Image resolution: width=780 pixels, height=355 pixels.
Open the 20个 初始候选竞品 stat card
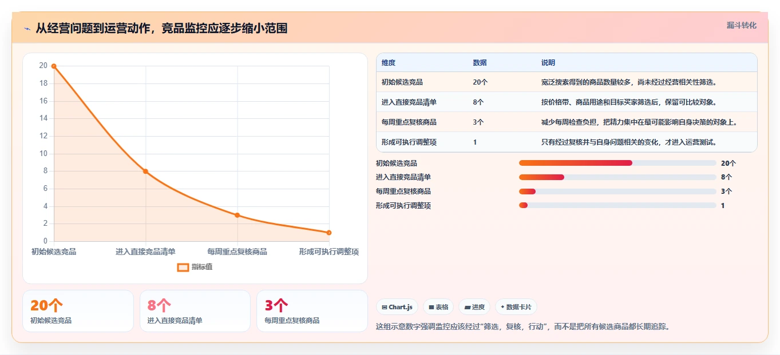pyautogui.click(x=78, y=311)
